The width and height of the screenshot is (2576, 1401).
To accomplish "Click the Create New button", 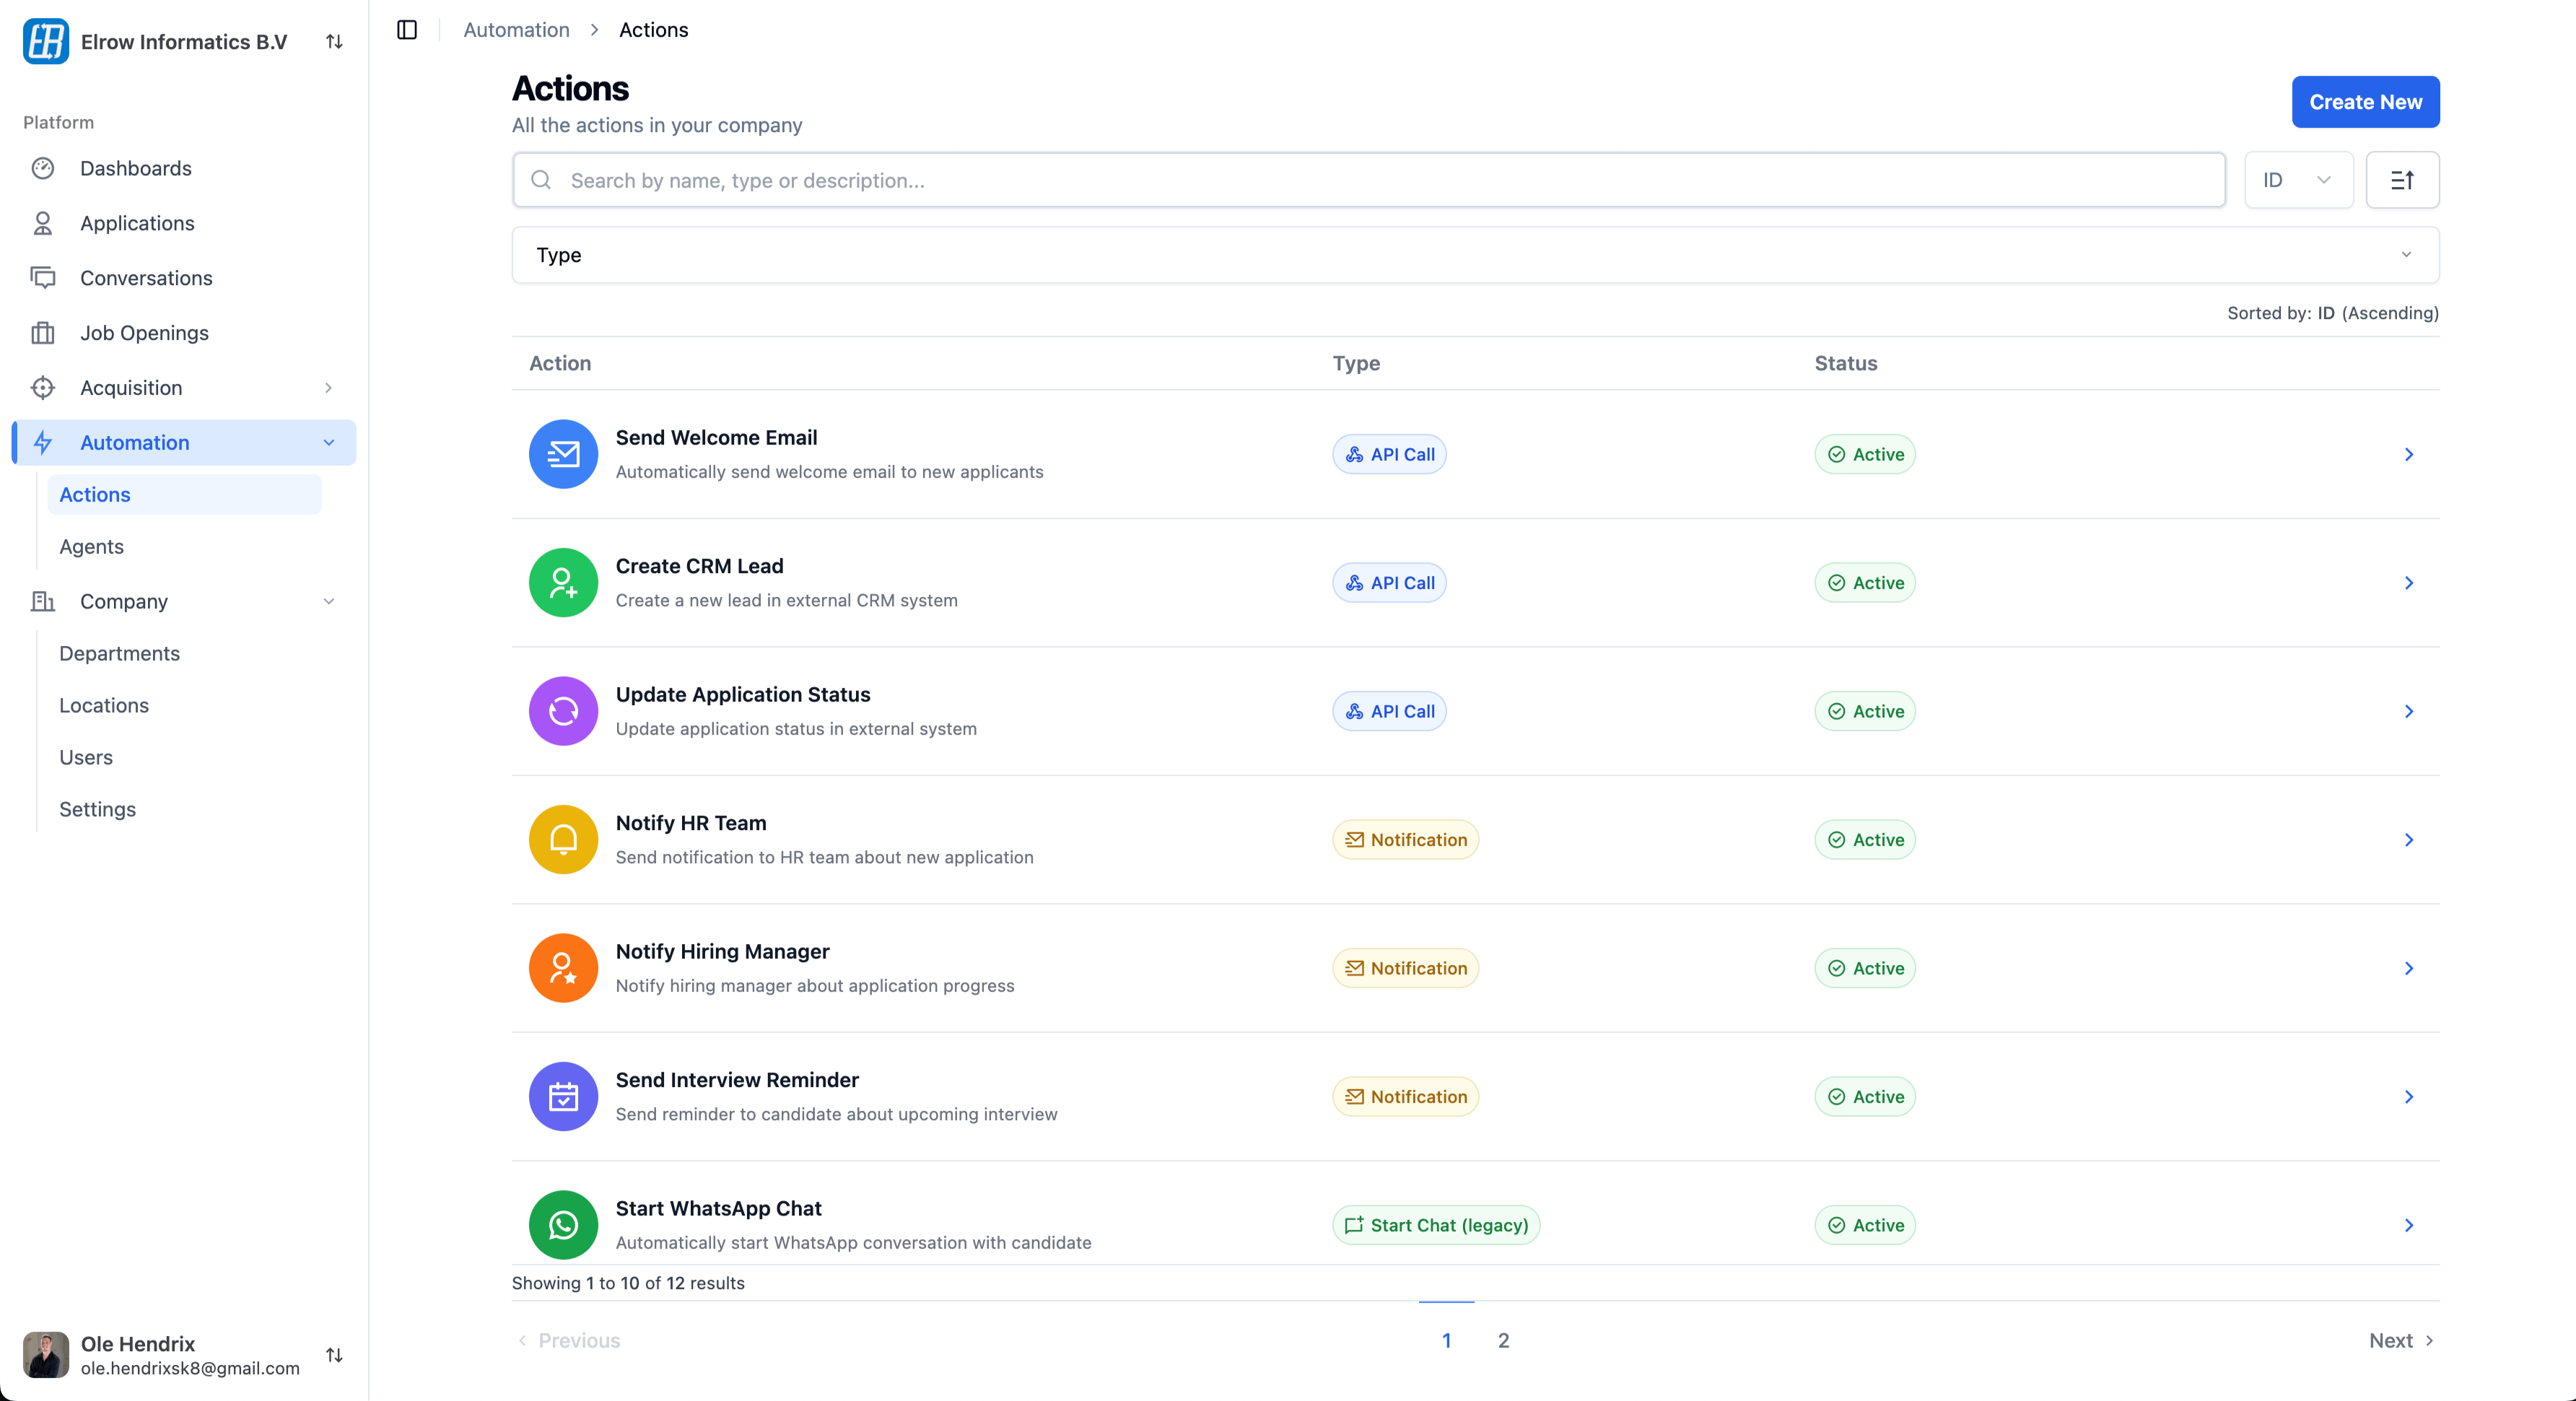I will [x=2365, y=102].
